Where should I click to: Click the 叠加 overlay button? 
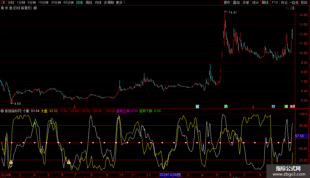236,2
